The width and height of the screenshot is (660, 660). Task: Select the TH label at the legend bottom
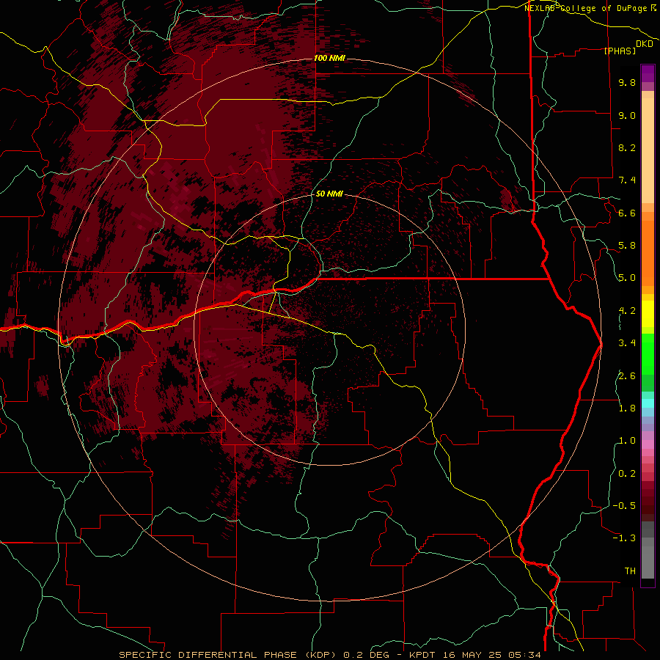point(630,571)
